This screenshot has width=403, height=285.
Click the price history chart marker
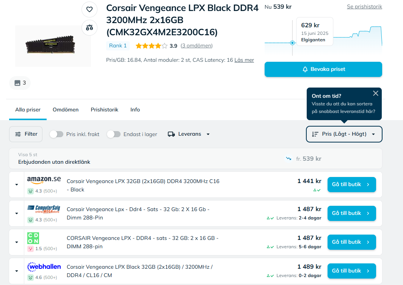pos(292,43)
